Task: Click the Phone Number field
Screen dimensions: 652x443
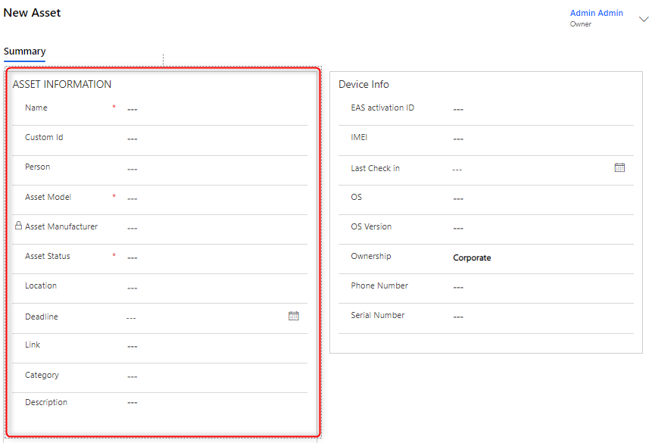Action: [538, 287]
